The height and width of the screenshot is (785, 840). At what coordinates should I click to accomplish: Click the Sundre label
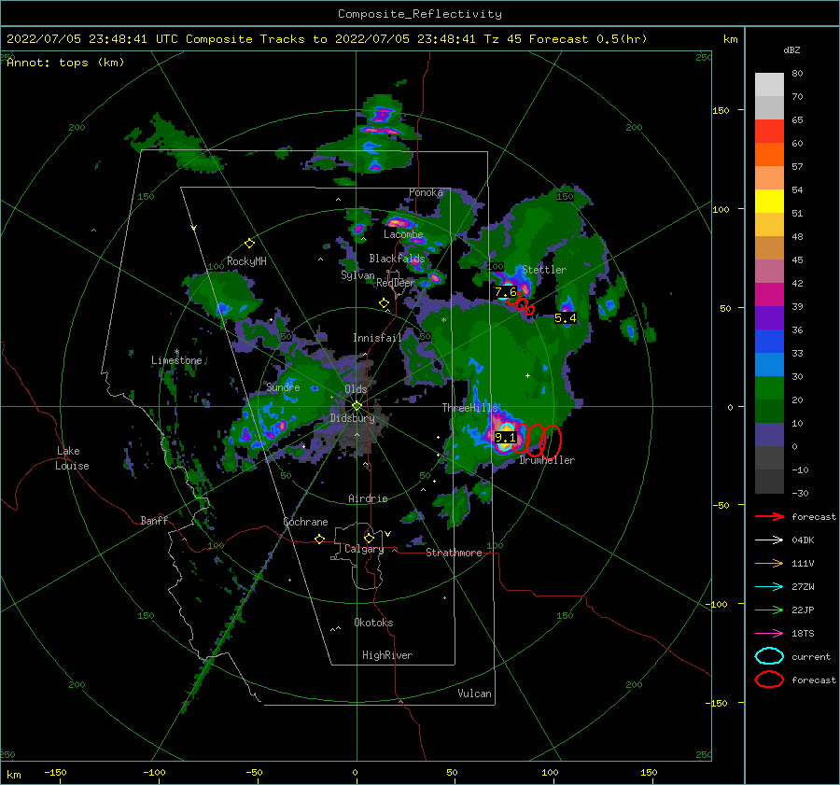[x=283, y=387]
